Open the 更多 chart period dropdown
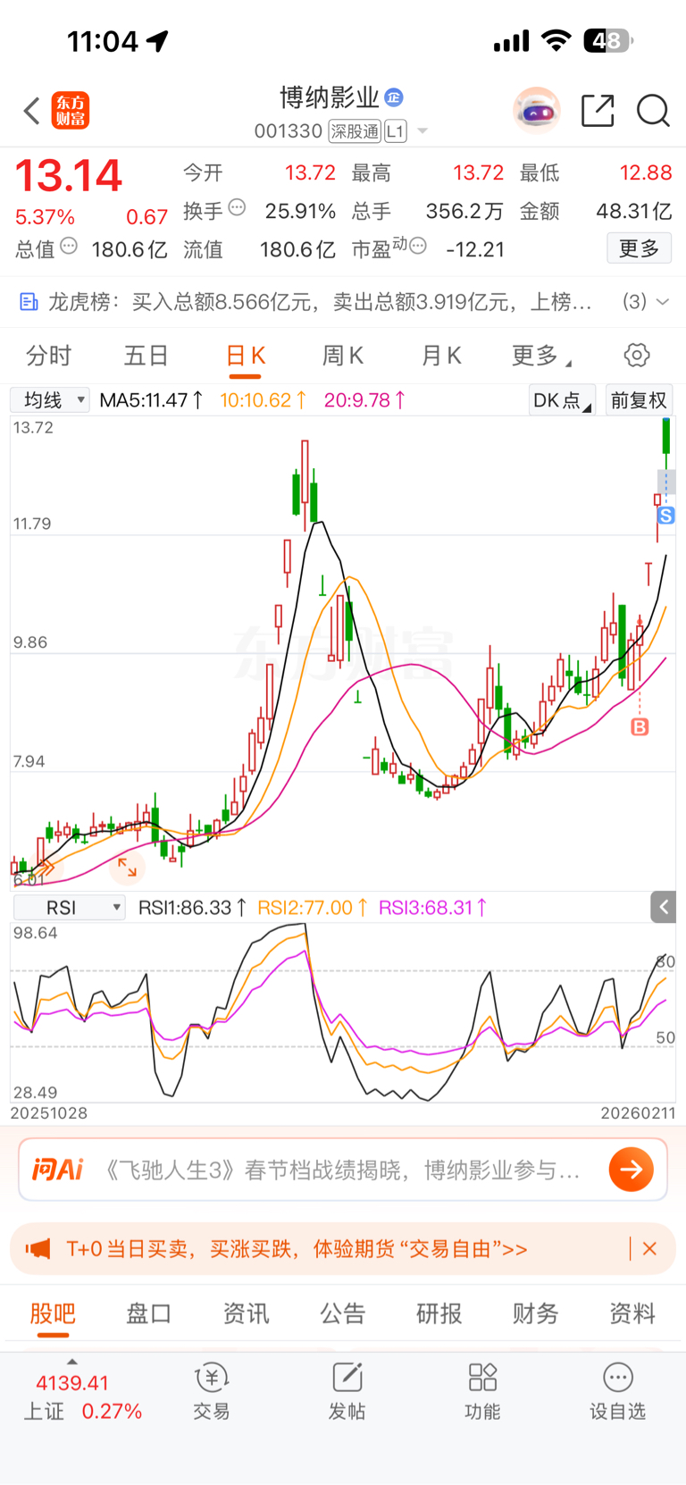Screen dimensions: 686x1485 click(541, 356)
